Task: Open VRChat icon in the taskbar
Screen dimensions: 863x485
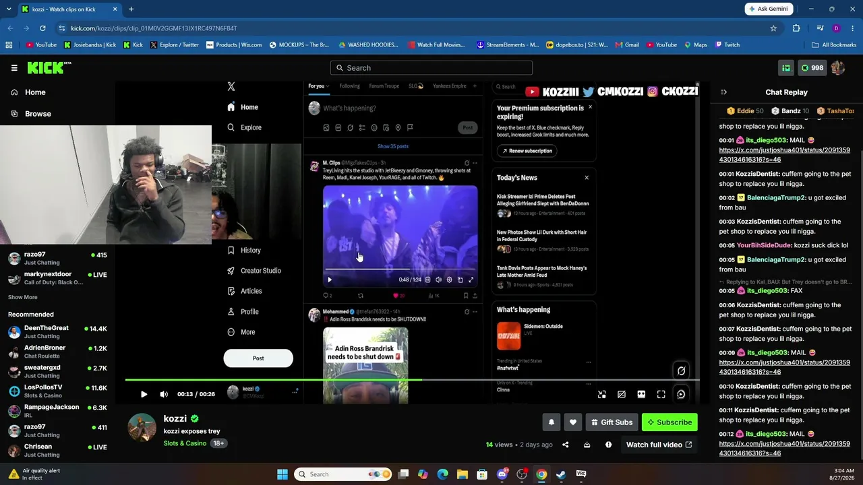Action: click(581, 474)
